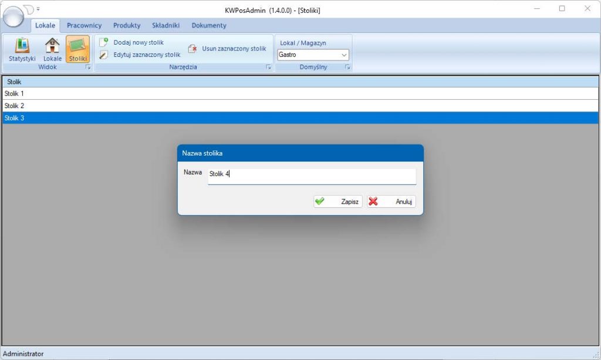The image size is (601, 360).
Task: Click Dodaj nowy stolik icon
Action: 104,42
